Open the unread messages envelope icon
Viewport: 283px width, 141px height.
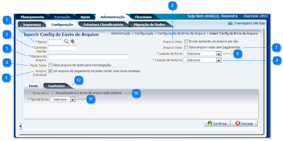230,23
